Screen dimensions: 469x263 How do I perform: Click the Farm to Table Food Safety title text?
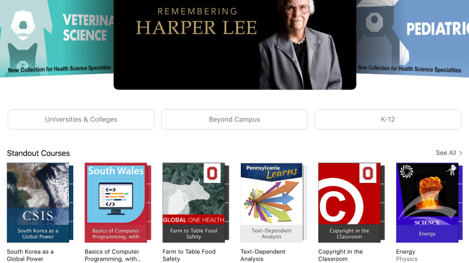189,255
